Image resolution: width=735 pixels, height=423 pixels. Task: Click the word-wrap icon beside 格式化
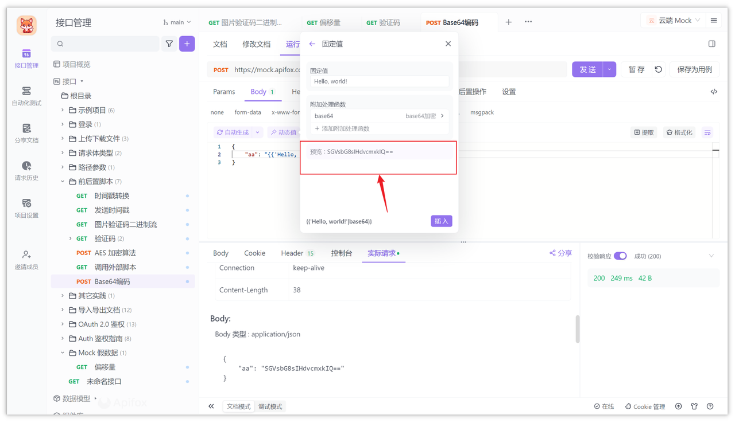707,132
